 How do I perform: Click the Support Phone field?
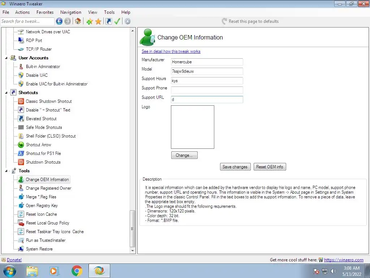[207, 90]
